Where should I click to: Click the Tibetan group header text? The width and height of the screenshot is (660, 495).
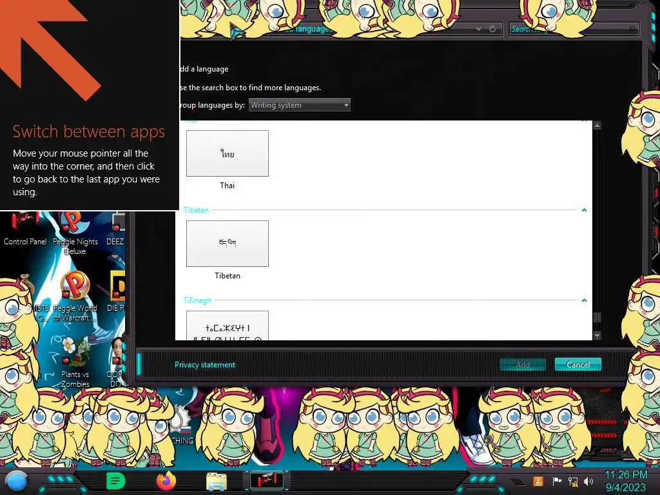(196, 209)
